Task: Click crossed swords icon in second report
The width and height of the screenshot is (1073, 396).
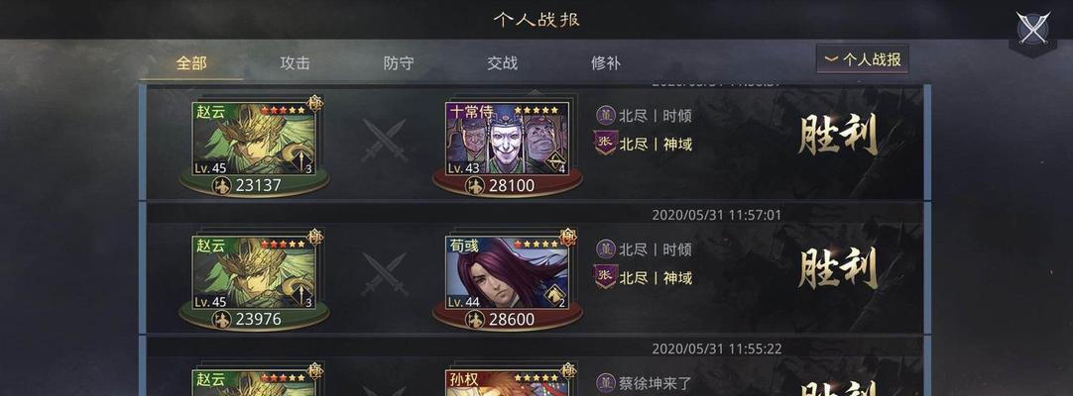Action: 385,274
